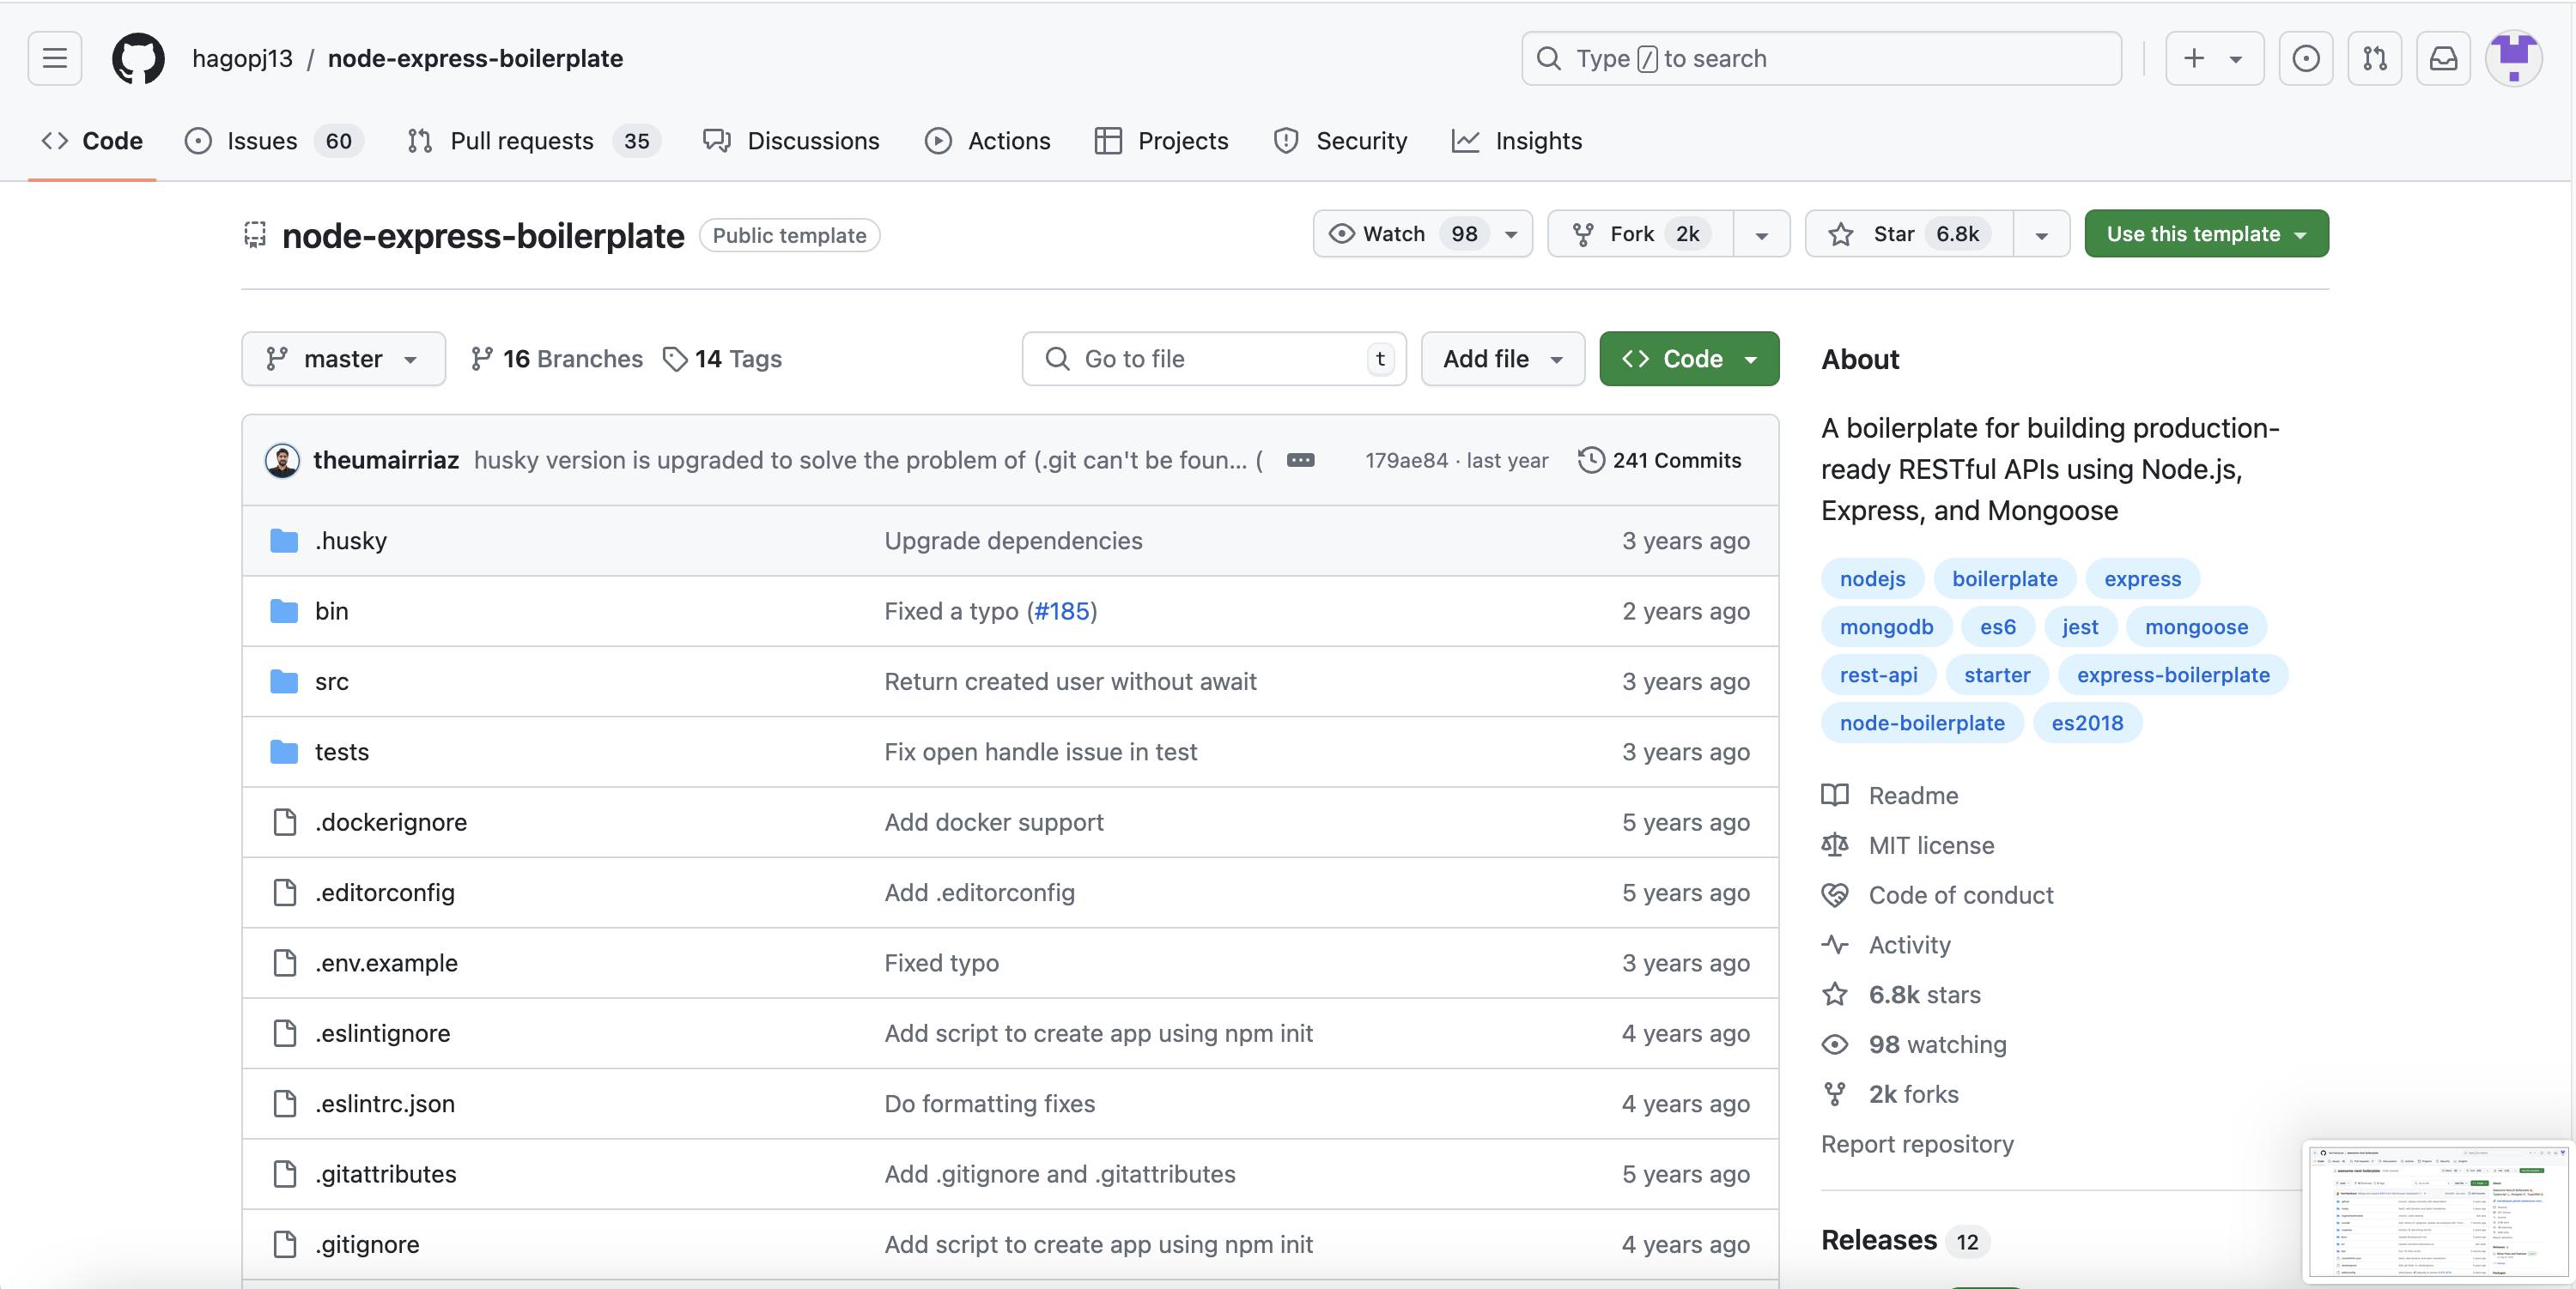Click the MIT license scale icon

pos(1835,845)
